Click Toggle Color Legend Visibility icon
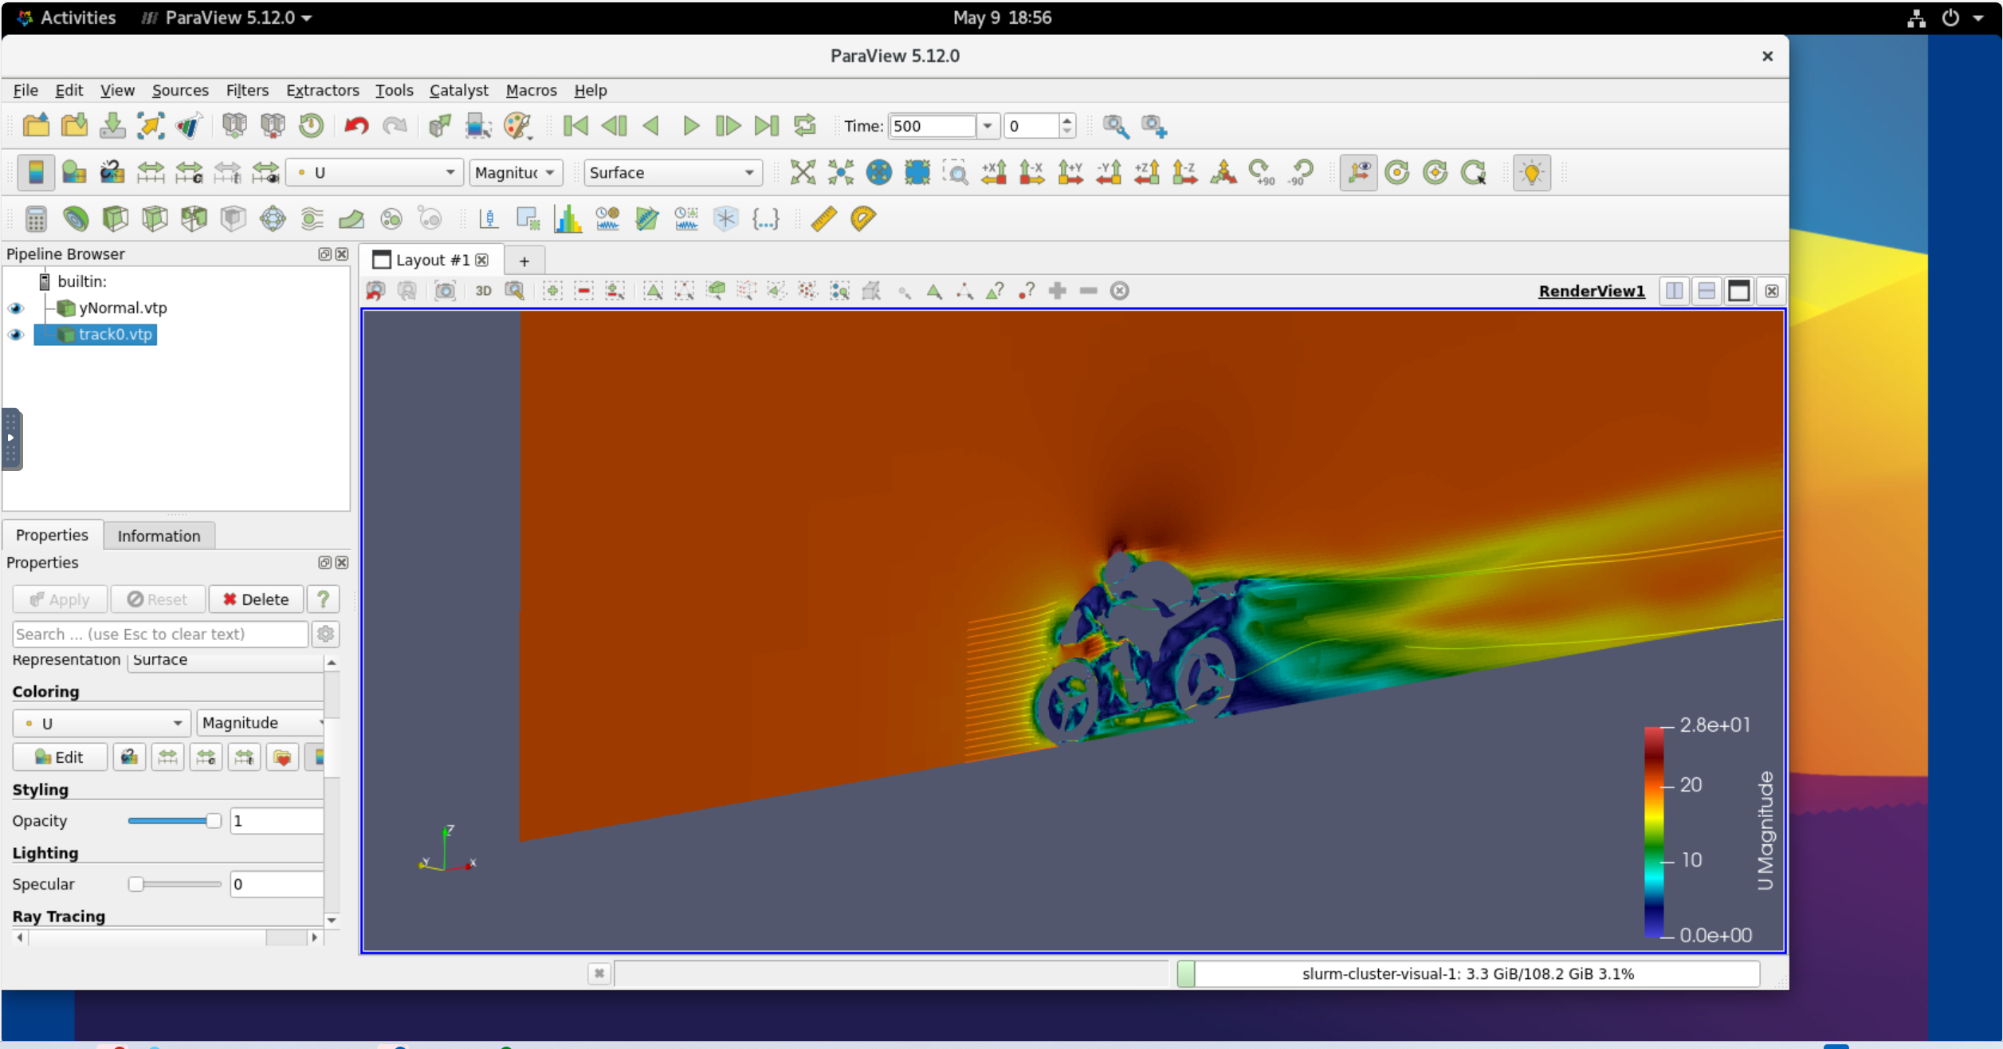The image size is (2003, 1049). [x=36, y=172]
